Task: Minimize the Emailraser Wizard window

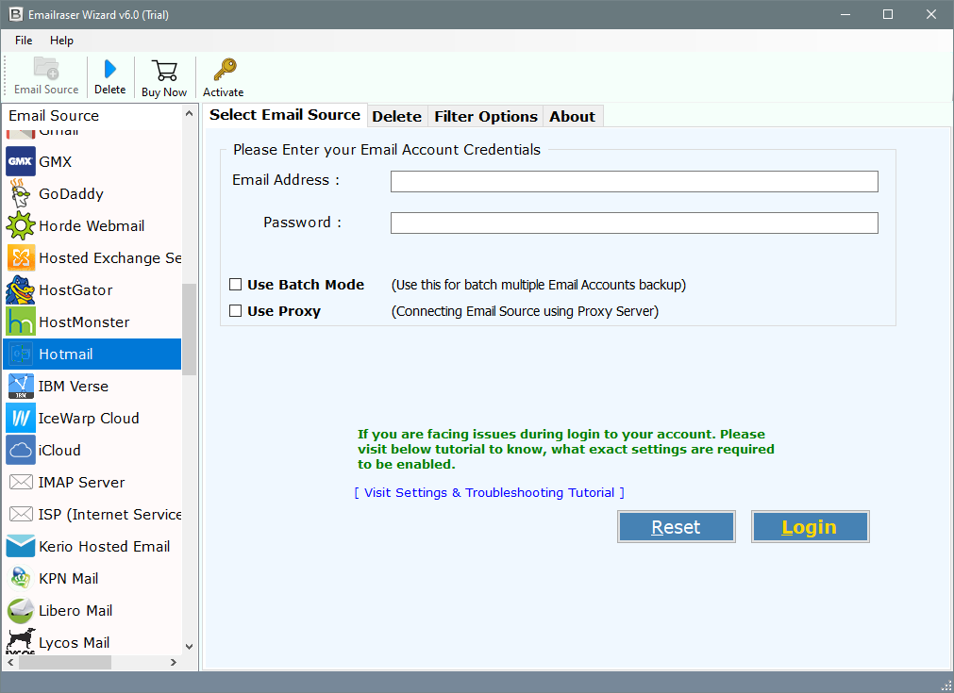Action: (845, 14)
